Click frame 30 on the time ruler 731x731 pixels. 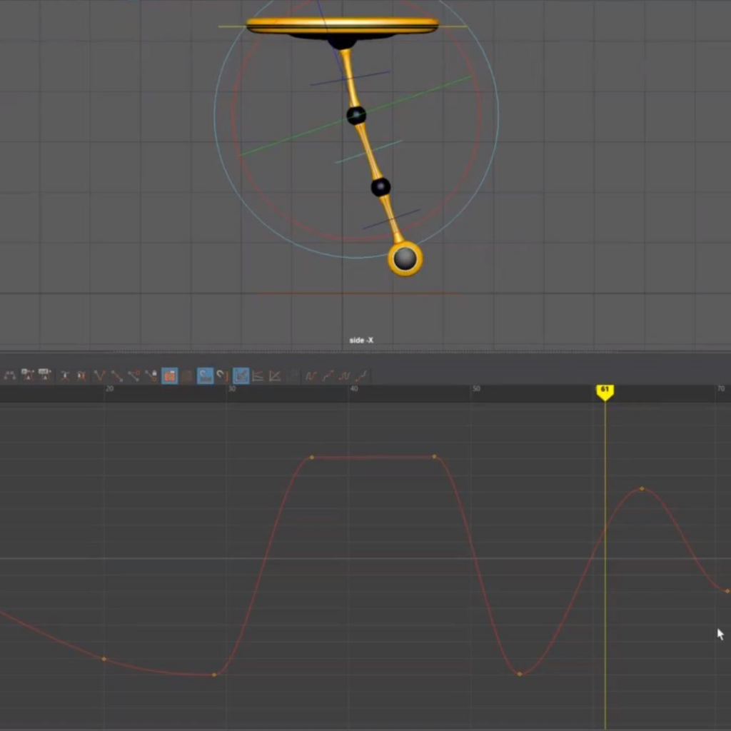pos(232,388)
